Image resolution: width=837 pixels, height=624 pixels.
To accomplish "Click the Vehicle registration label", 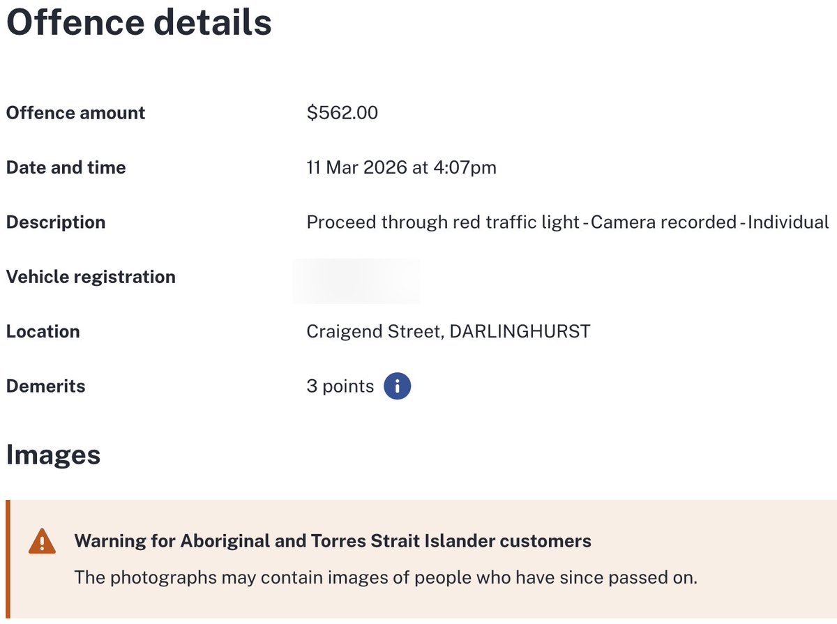I will [x=91, y=277].
